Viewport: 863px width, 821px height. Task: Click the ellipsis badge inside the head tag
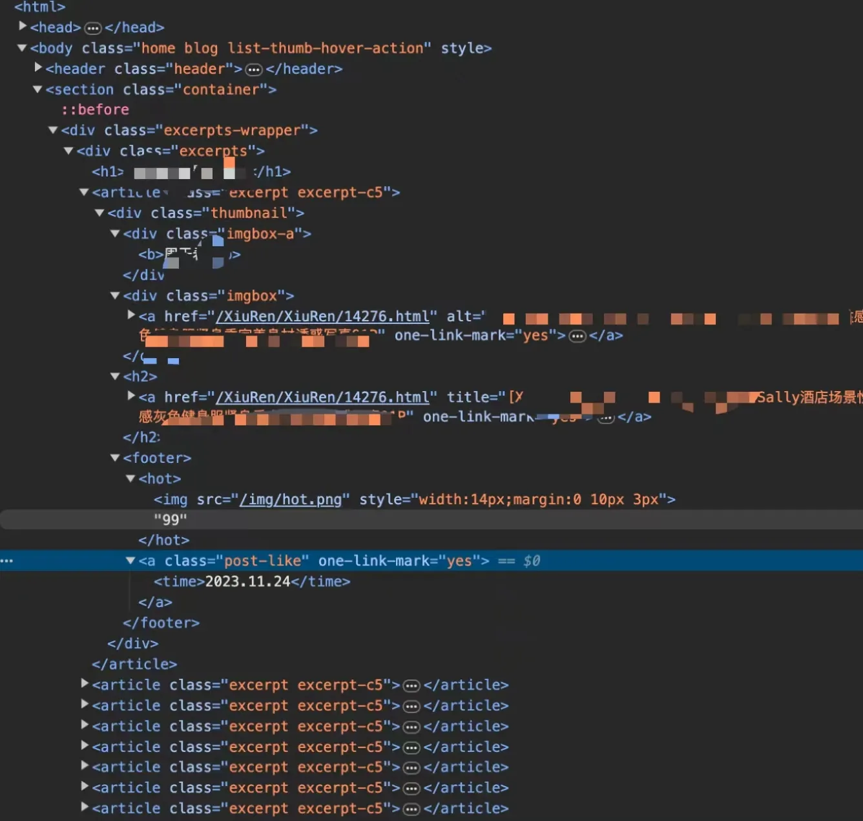[93, 28]
